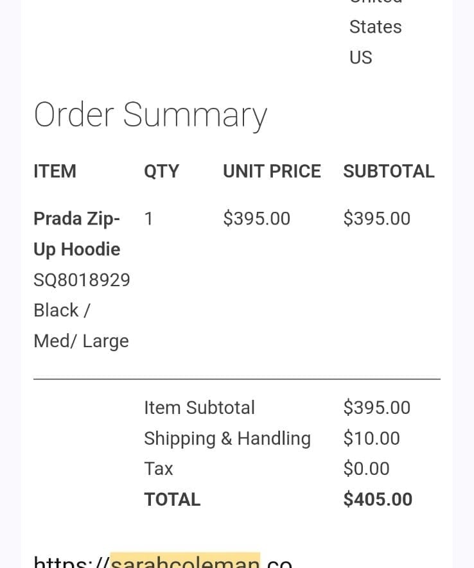Click the Shipping & Handling label
Image resolution: width=474 pixels, height=568 pixels.
pyautogui.click(x=227, y=439)
